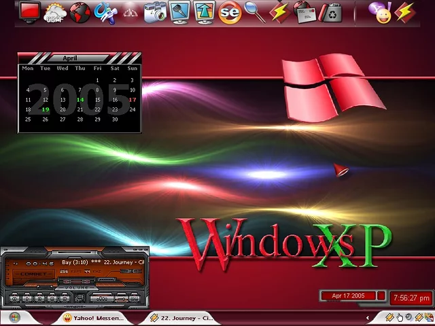Select April 14 in the calendar widget
435x326 pixels.
(80, 100)
